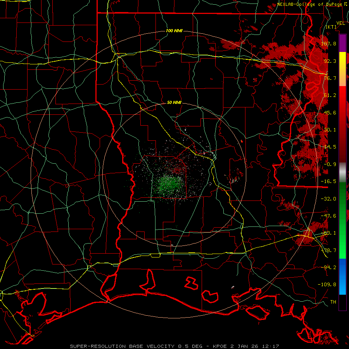Click the 50 NMI range ring label
The height and width of the screenshot is (349, 349).
tap(174, 103)
